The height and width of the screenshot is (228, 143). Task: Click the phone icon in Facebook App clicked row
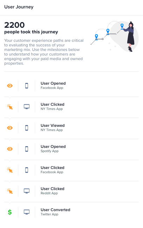[27, 170]
